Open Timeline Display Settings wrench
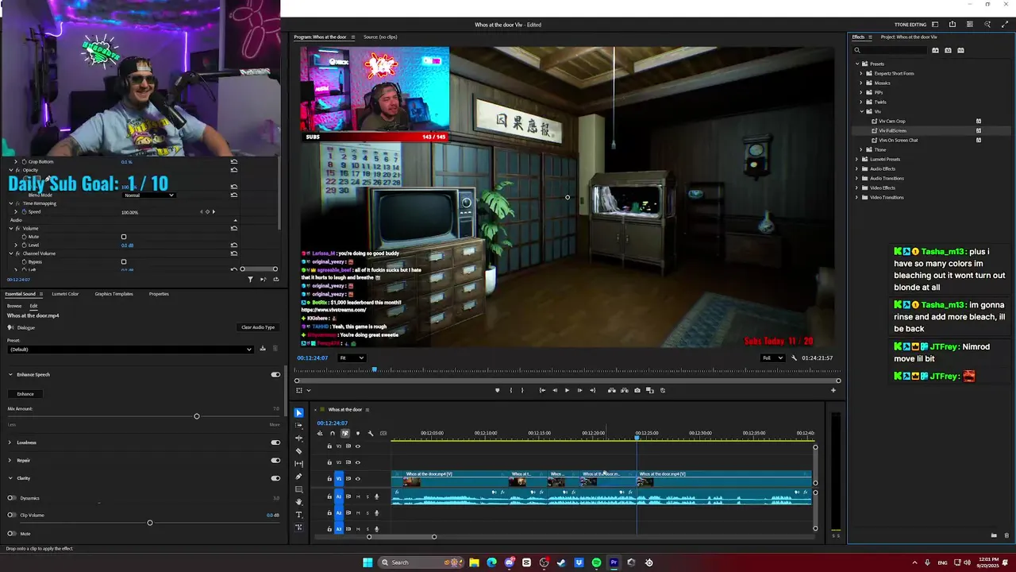This screenshot has height=572, width=1016. coord(371,433)
